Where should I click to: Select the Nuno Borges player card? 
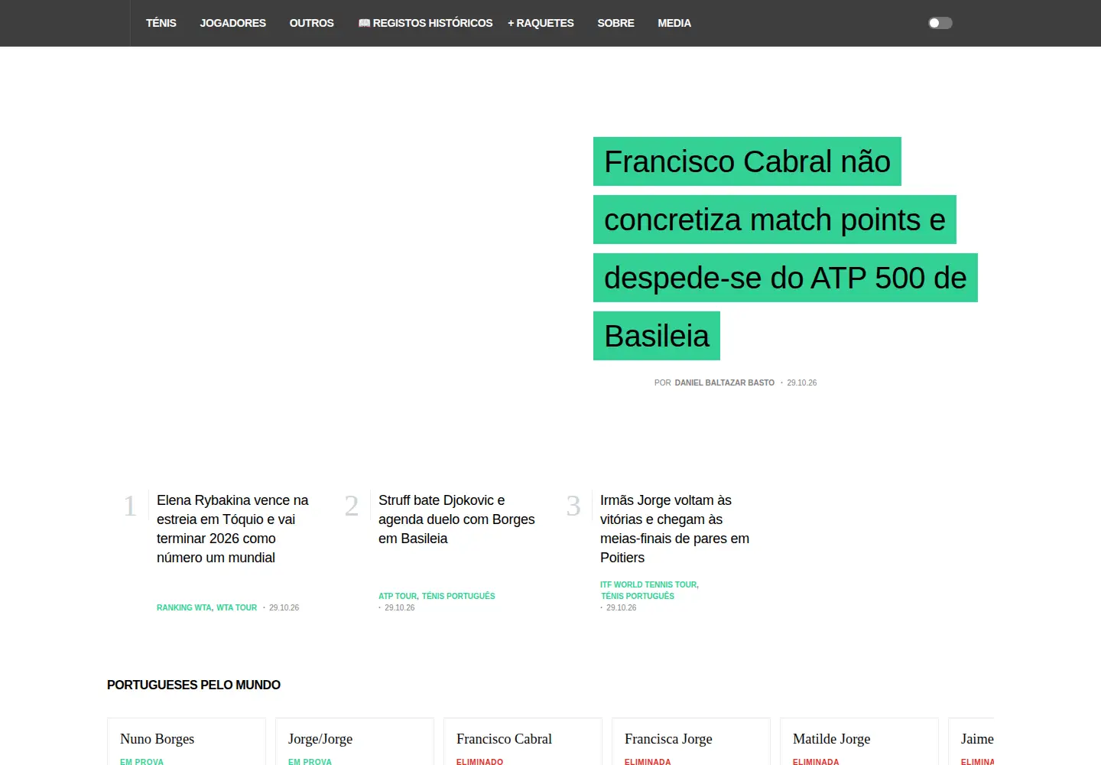point(187,741)
